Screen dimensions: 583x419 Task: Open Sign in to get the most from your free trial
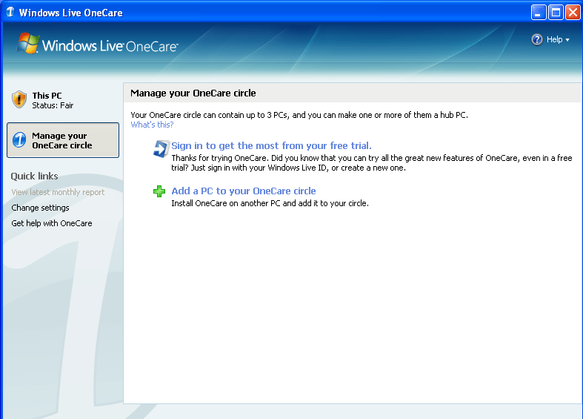tap(271, 145)
